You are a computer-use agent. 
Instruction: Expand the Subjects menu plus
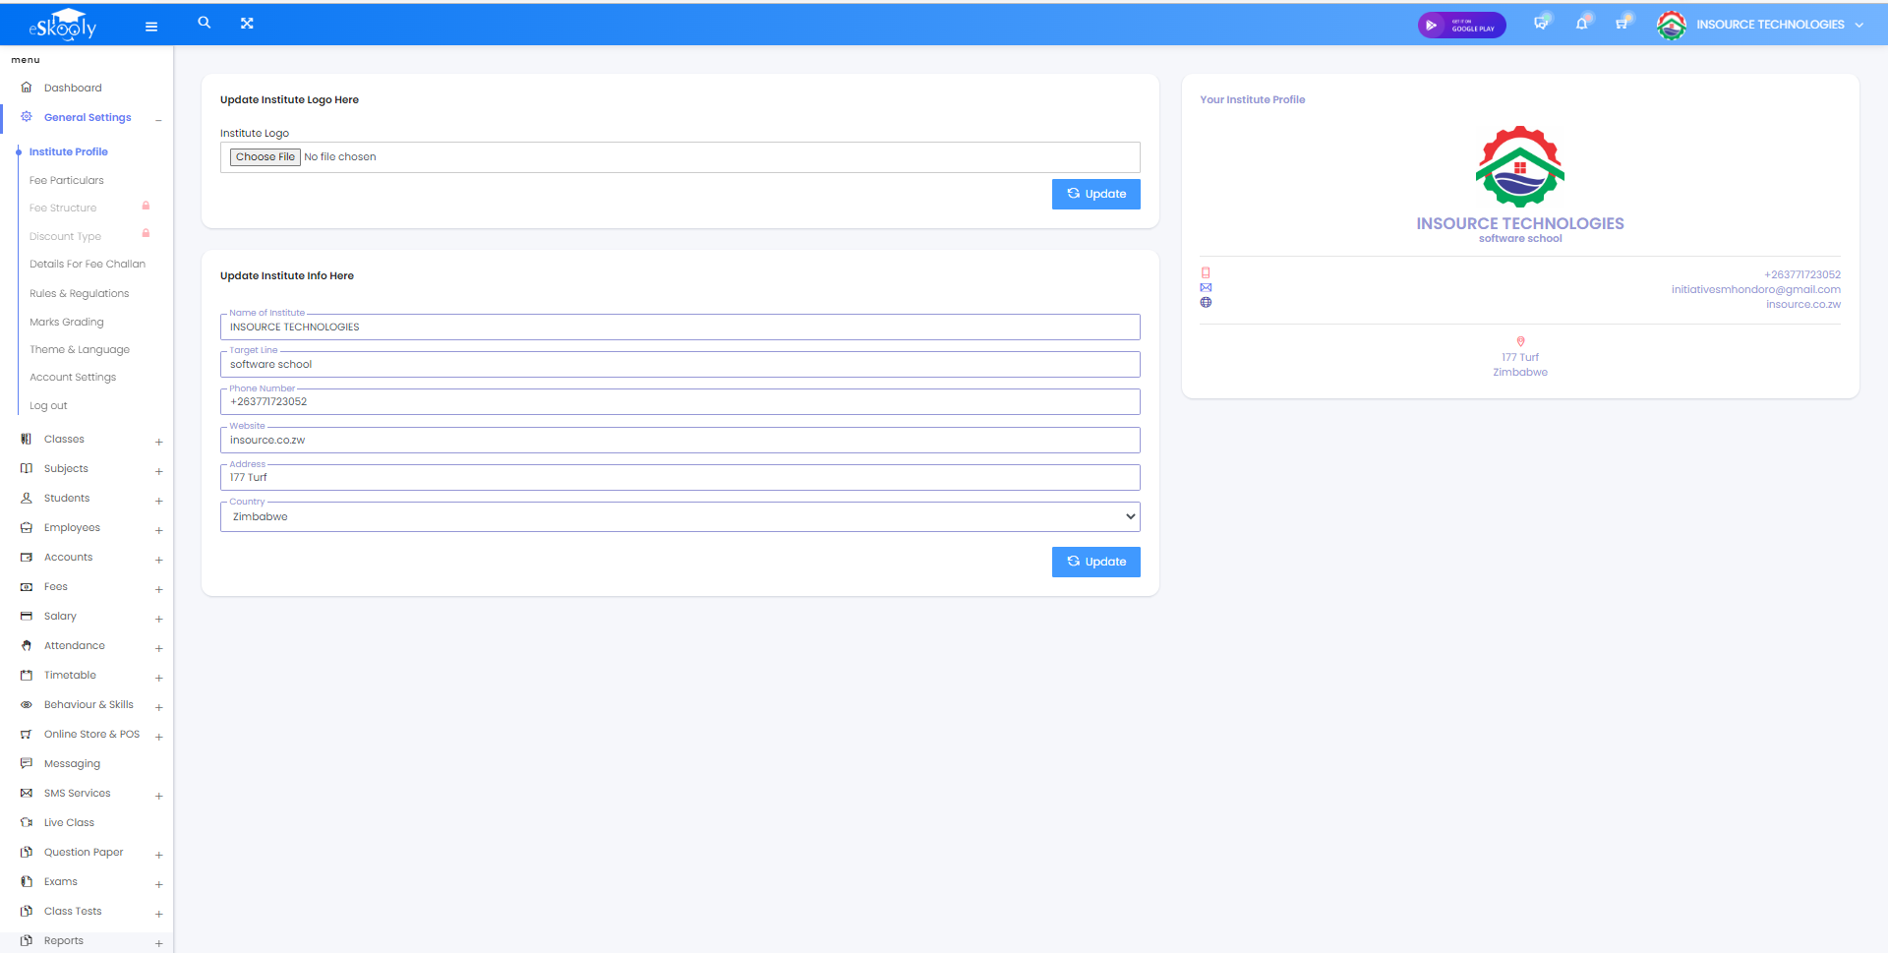click(x=158, y=471)
